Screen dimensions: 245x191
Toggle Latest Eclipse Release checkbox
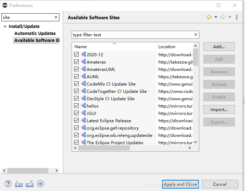[76, 120]
